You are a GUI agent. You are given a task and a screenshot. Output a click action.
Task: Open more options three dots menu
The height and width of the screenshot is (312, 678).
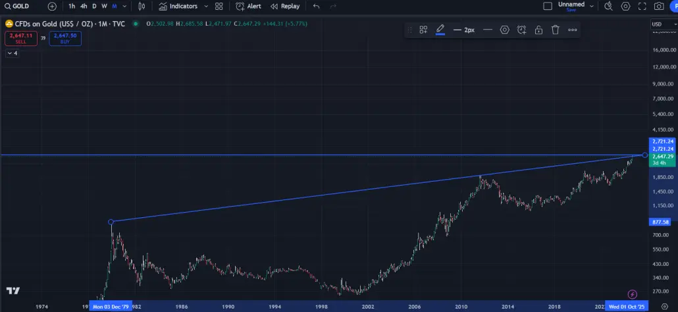click(573, 30)
